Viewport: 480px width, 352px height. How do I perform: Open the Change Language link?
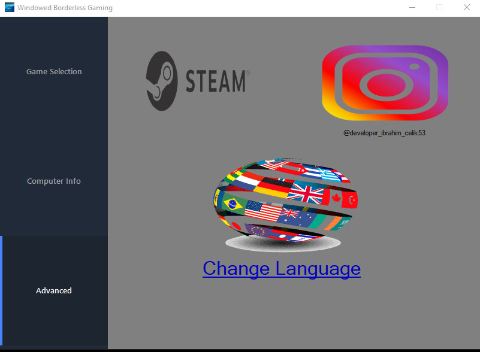(282, 269)
